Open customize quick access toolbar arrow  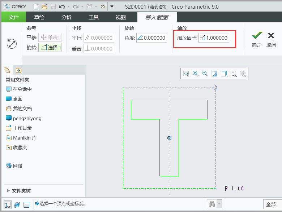(x=112, y=7)
